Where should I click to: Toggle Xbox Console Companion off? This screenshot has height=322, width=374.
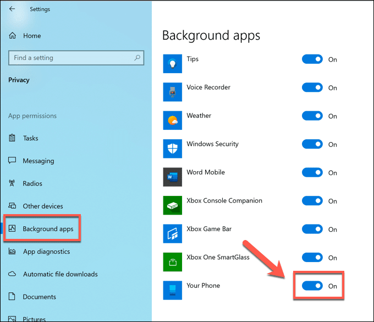[x=312, y=201]
